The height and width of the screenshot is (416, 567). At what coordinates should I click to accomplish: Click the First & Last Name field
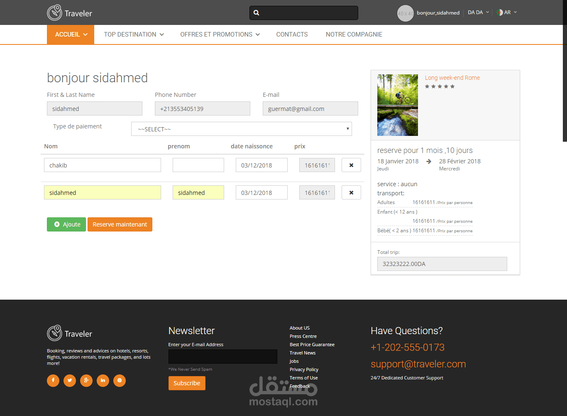(95, 108)
